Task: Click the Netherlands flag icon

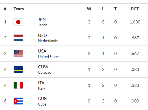Action: pyautogui.click(x=18, y=38)
